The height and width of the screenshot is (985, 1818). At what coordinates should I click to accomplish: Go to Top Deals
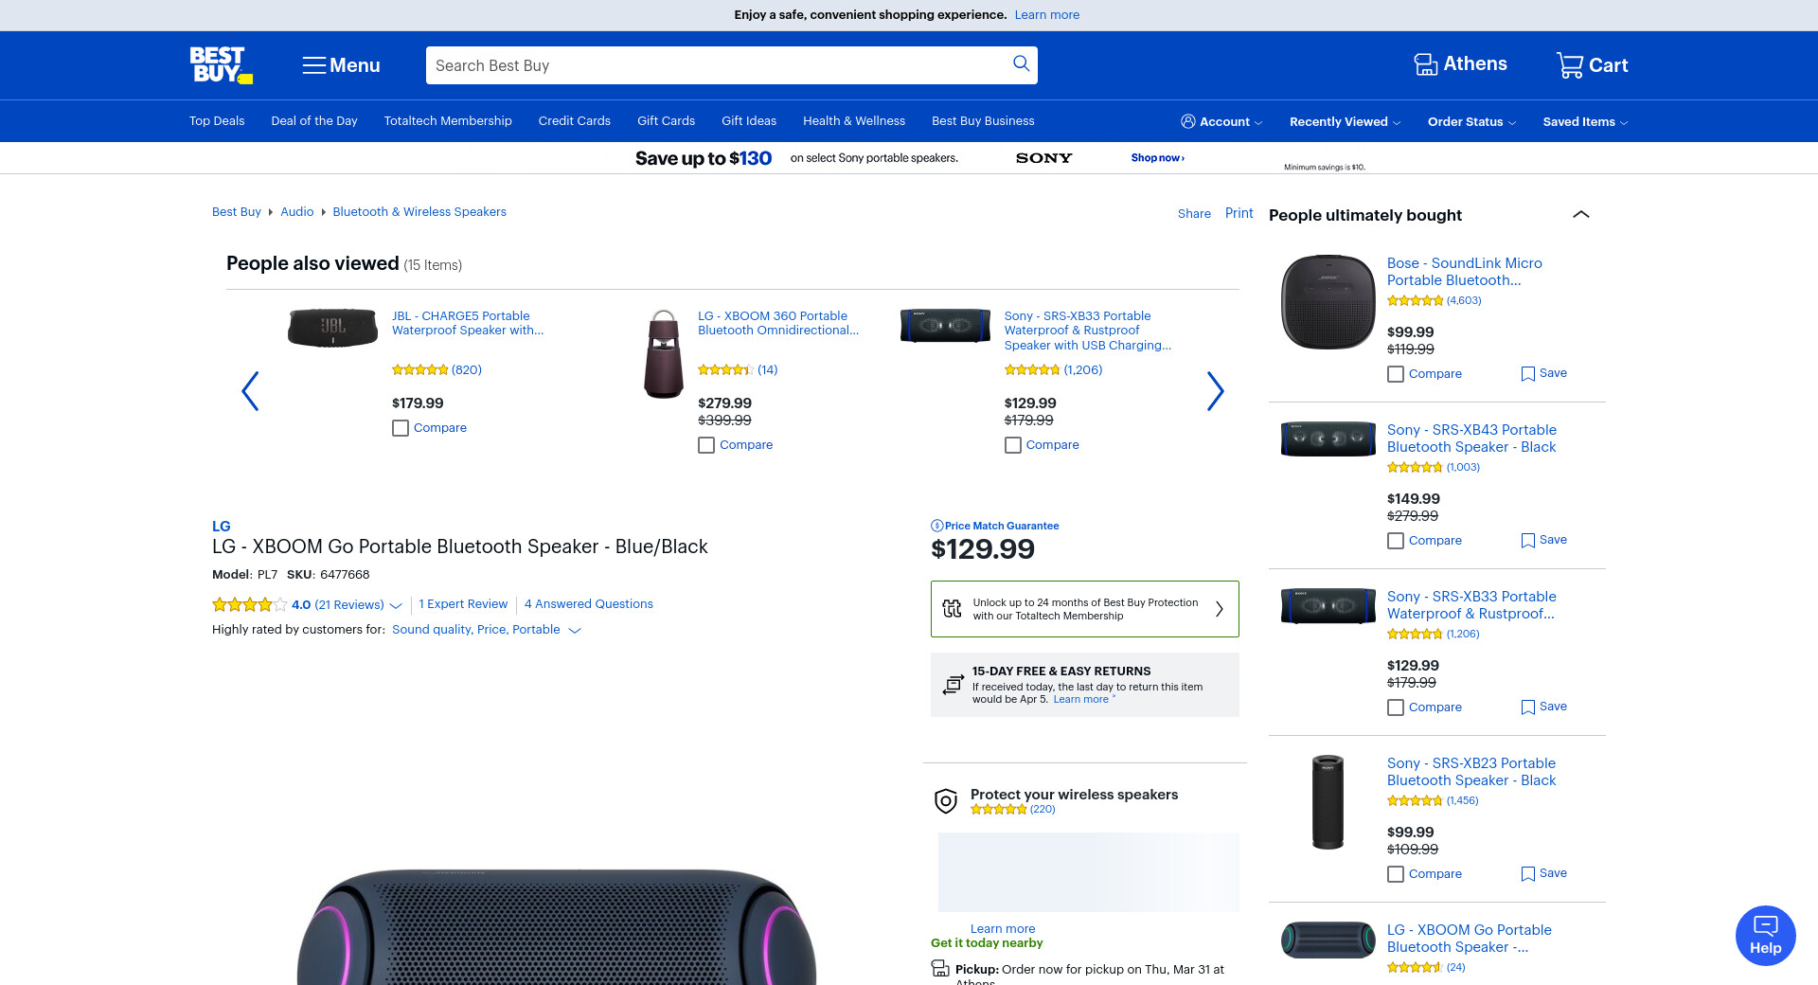click(x=217, y=121)
